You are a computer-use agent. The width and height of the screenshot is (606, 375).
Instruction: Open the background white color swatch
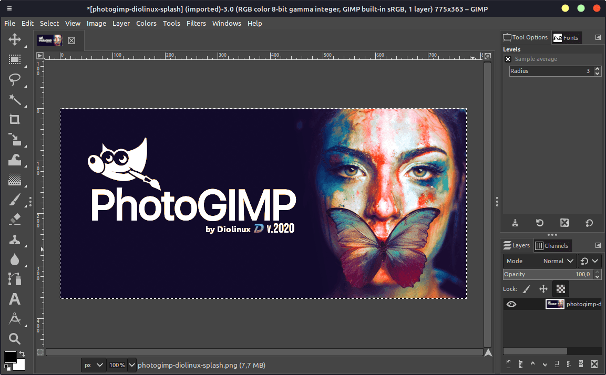20,364
